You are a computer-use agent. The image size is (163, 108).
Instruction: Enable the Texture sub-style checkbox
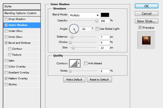[10, 55]
